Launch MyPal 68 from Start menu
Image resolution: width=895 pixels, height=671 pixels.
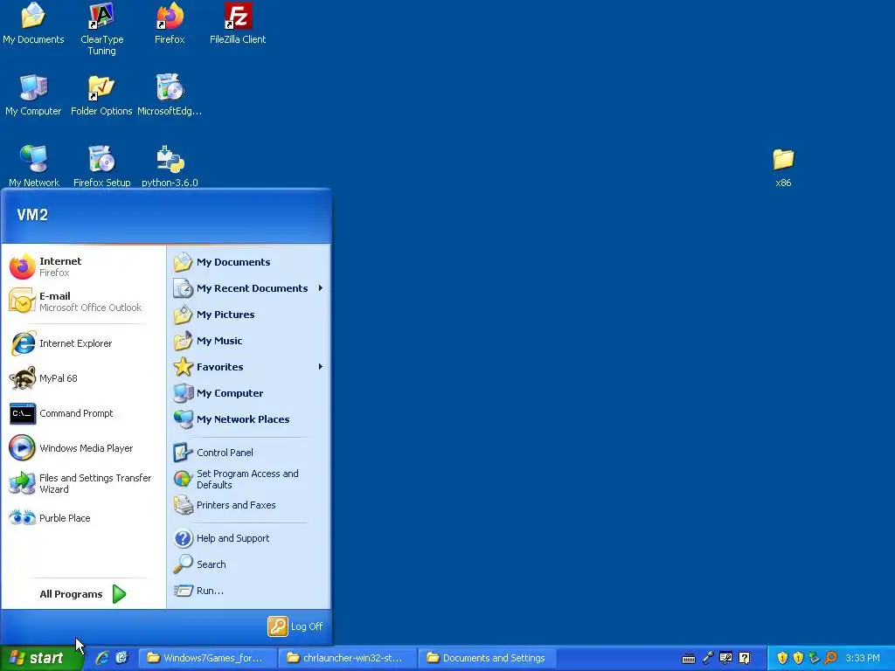(83, 378)
